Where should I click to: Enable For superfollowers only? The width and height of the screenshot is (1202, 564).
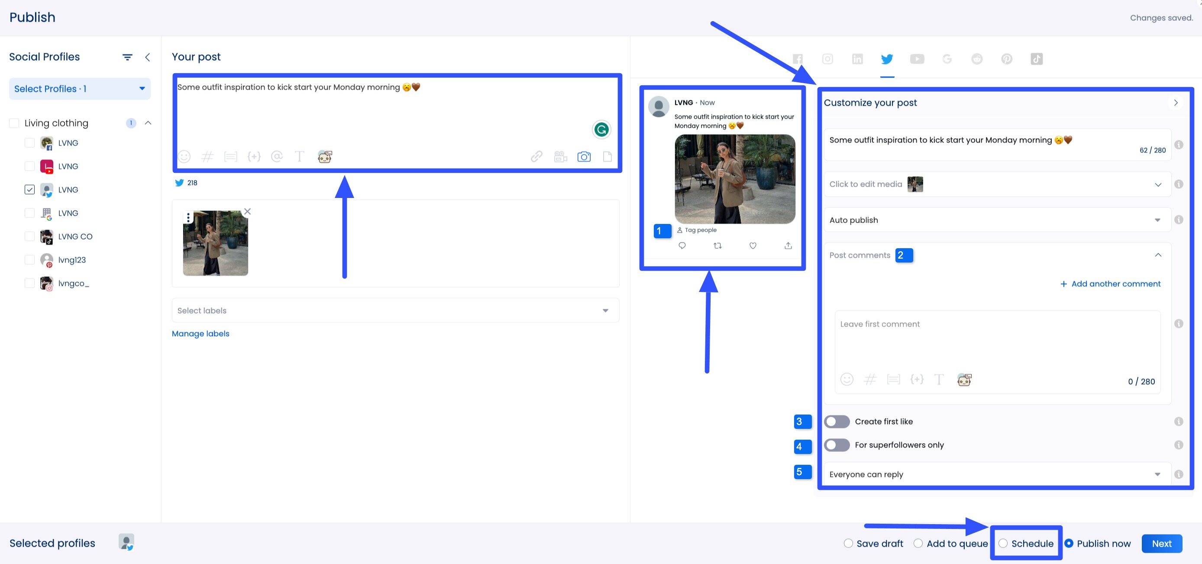click(837, 445)
